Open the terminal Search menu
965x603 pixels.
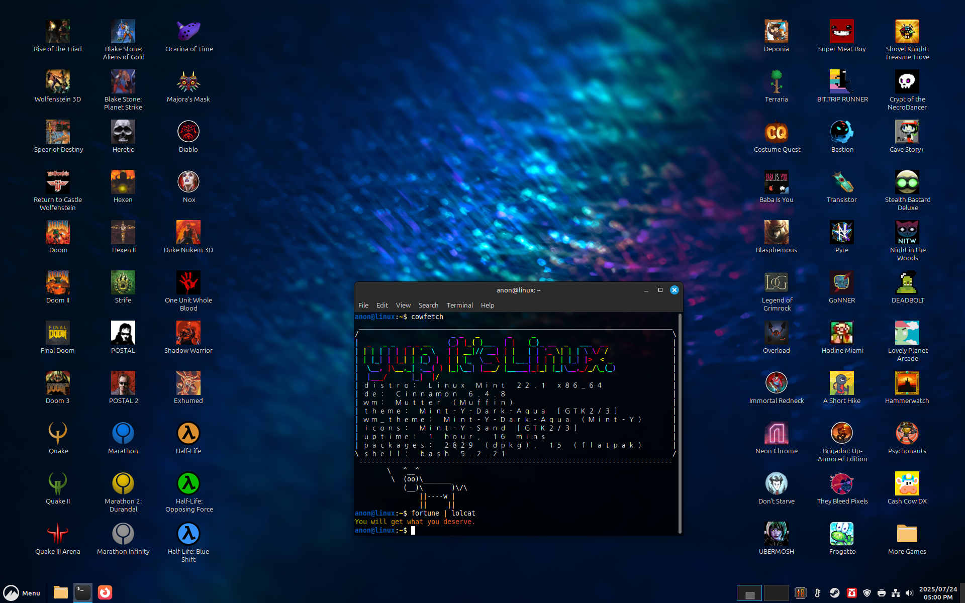428,305
